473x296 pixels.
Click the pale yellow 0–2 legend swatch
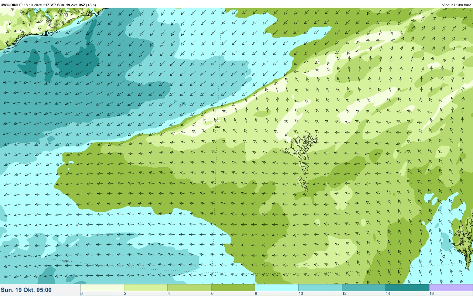point(102,288)
